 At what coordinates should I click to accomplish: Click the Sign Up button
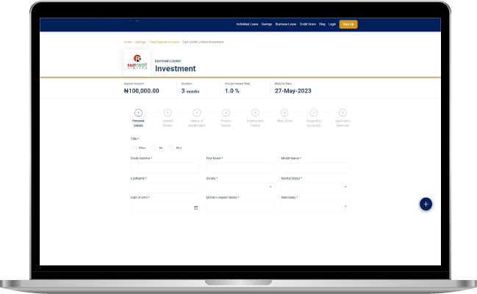348,24
